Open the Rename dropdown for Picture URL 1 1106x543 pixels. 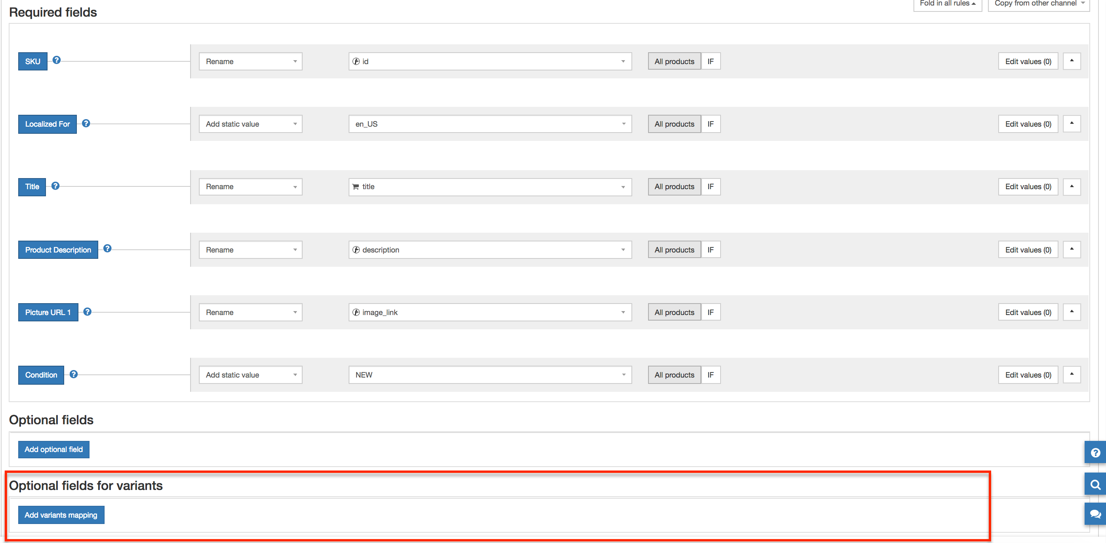pyautogui.click(x=251, y=312)
